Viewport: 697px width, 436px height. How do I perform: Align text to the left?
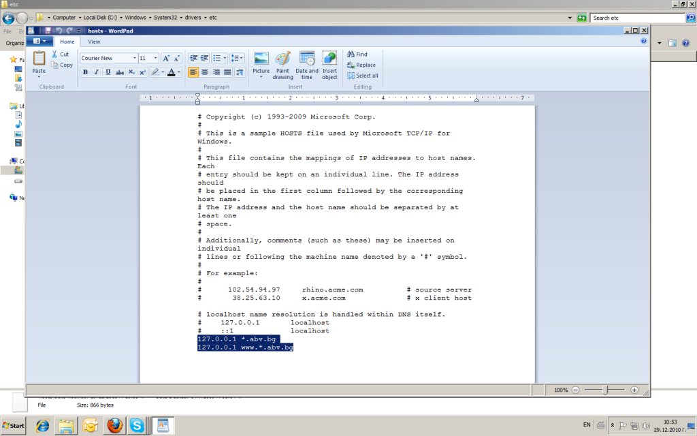193,72
